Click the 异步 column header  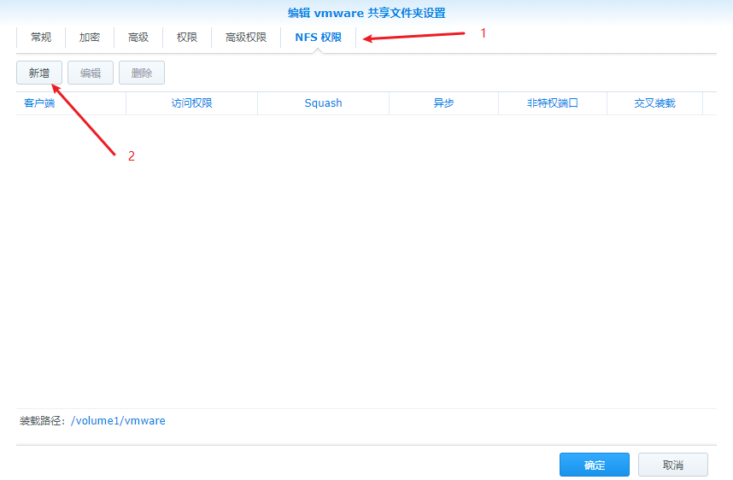pos(443,103)
